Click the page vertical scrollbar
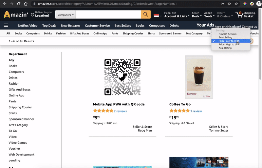Screen dimensions: 262x168 pyautogui.click(x=260, y=44)
